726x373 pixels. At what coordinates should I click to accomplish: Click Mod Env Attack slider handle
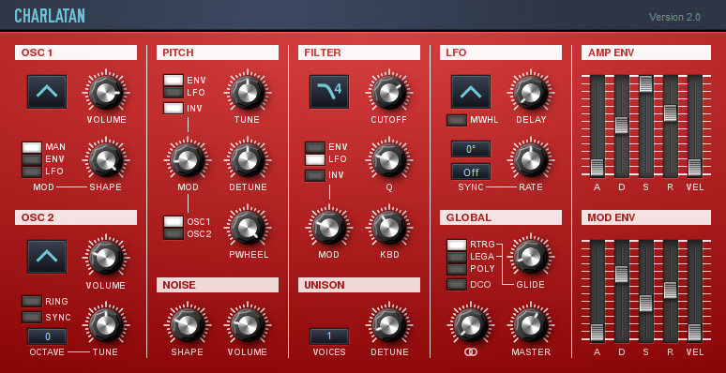(597, 333)
